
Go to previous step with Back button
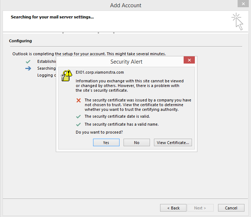[173, 208]
